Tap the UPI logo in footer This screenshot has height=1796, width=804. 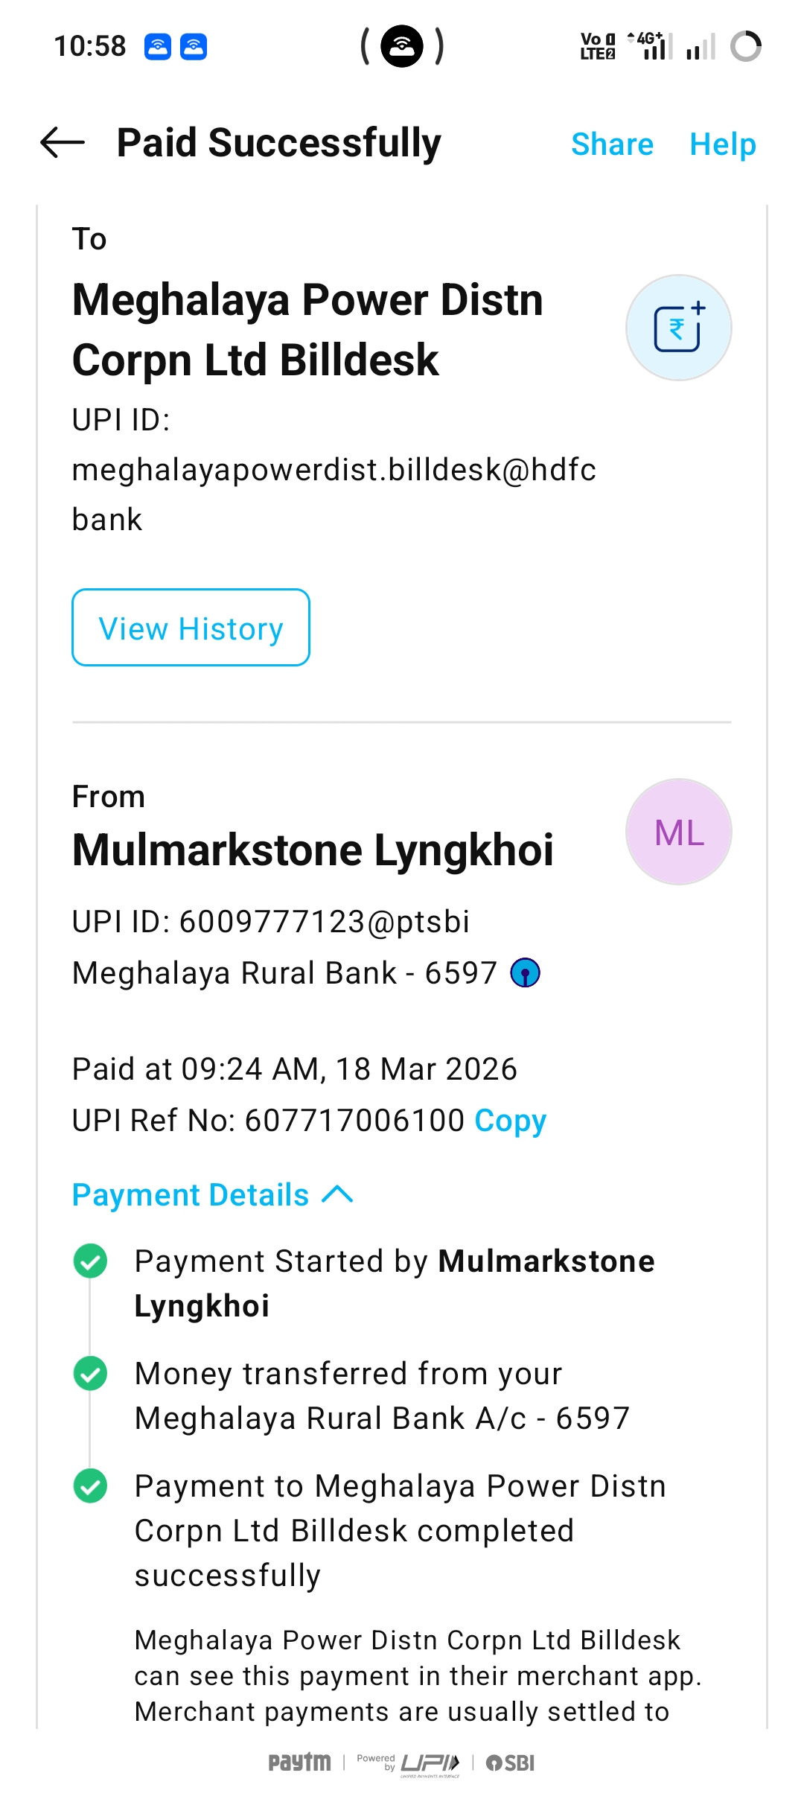coord(429,1762)
